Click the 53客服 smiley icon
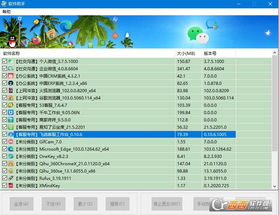279x215 pixels. click(x=11, y=105)
